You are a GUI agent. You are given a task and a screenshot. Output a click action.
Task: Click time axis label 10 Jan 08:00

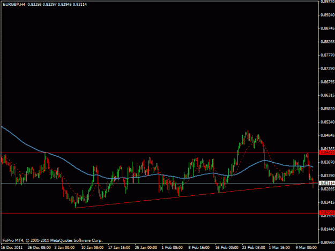[x=92, y=248]
